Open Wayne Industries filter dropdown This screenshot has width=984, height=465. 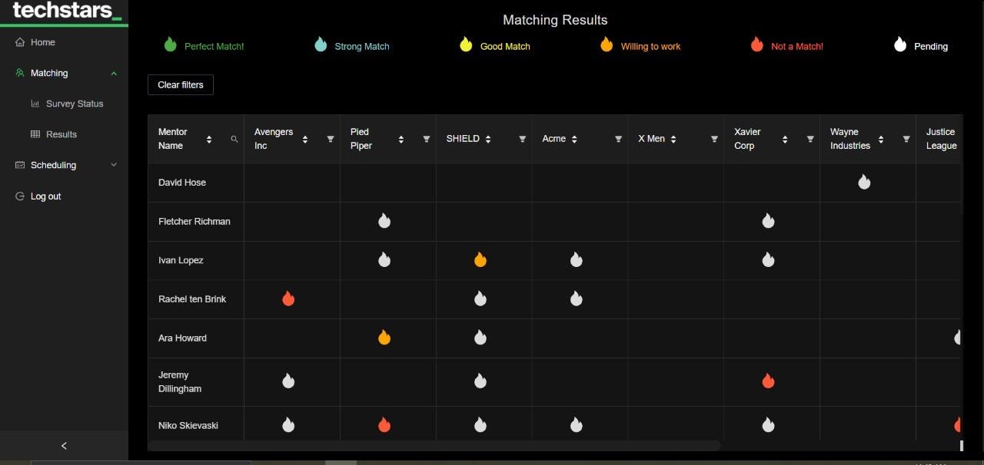click(x=906, y=139)
